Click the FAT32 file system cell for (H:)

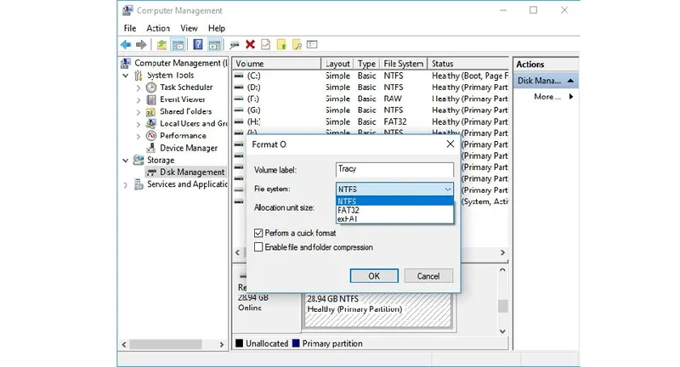coord(395,122)
